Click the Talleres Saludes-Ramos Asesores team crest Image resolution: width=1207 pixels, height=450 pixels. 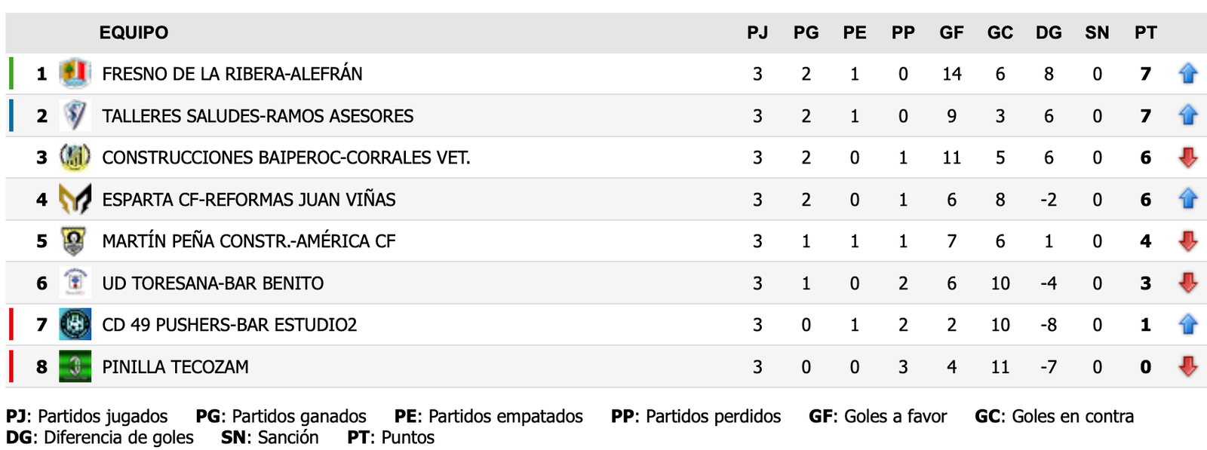[75, 116]
